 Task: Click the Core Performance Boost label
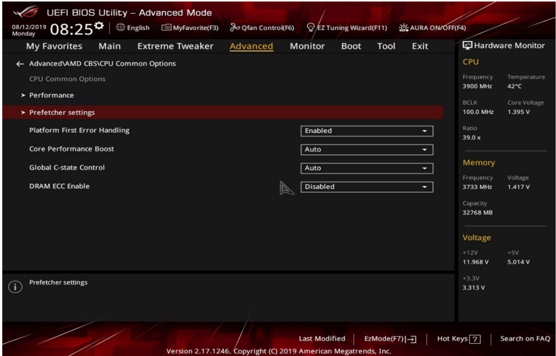pyautogui.click(x=71, y=149)
